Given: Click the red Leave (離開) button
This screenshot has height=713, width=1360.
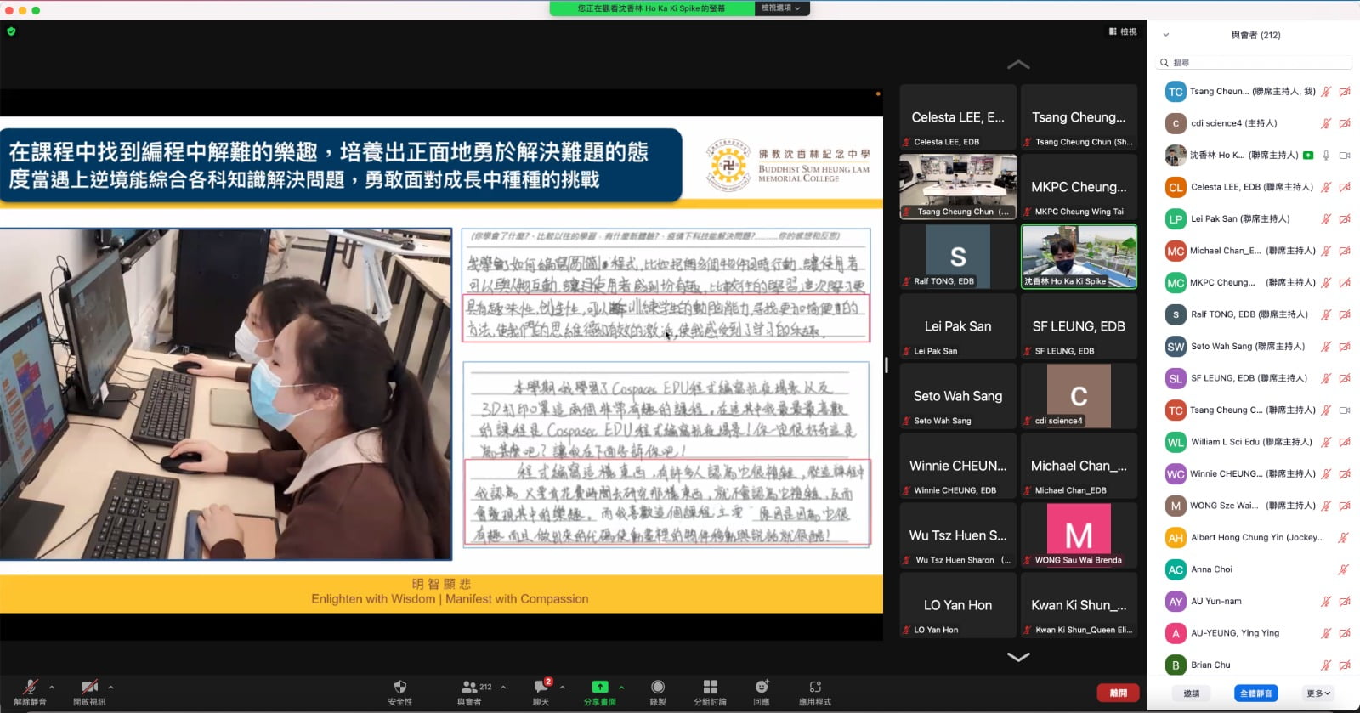Looking at the screenshot, I should pyautogui.click(x=1118, y=693).
